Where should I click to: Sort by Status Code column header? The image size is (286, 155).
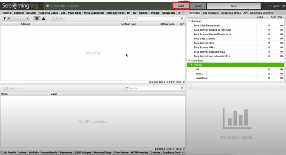[x=167, y=24]
